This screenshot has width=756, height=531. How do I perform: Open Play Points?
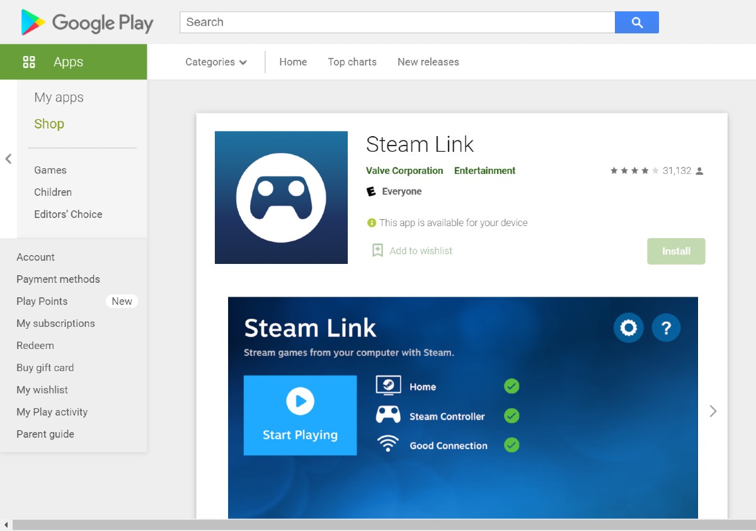point(42,301)
